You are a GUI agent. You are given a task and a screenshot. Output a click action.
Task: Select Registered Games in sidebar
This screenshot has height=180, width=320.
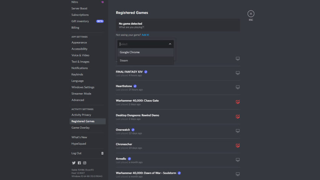click(88, 121)
